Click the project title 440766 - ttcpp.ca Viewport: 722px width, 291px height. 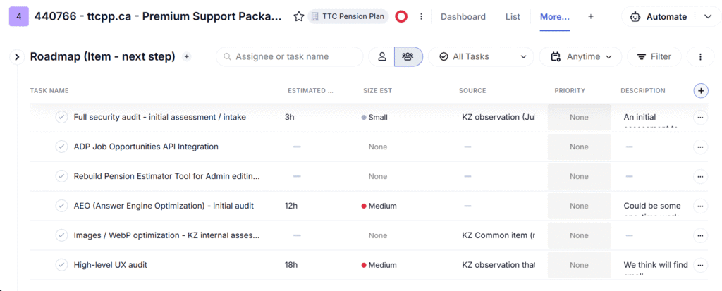click(x=157, y=17)
